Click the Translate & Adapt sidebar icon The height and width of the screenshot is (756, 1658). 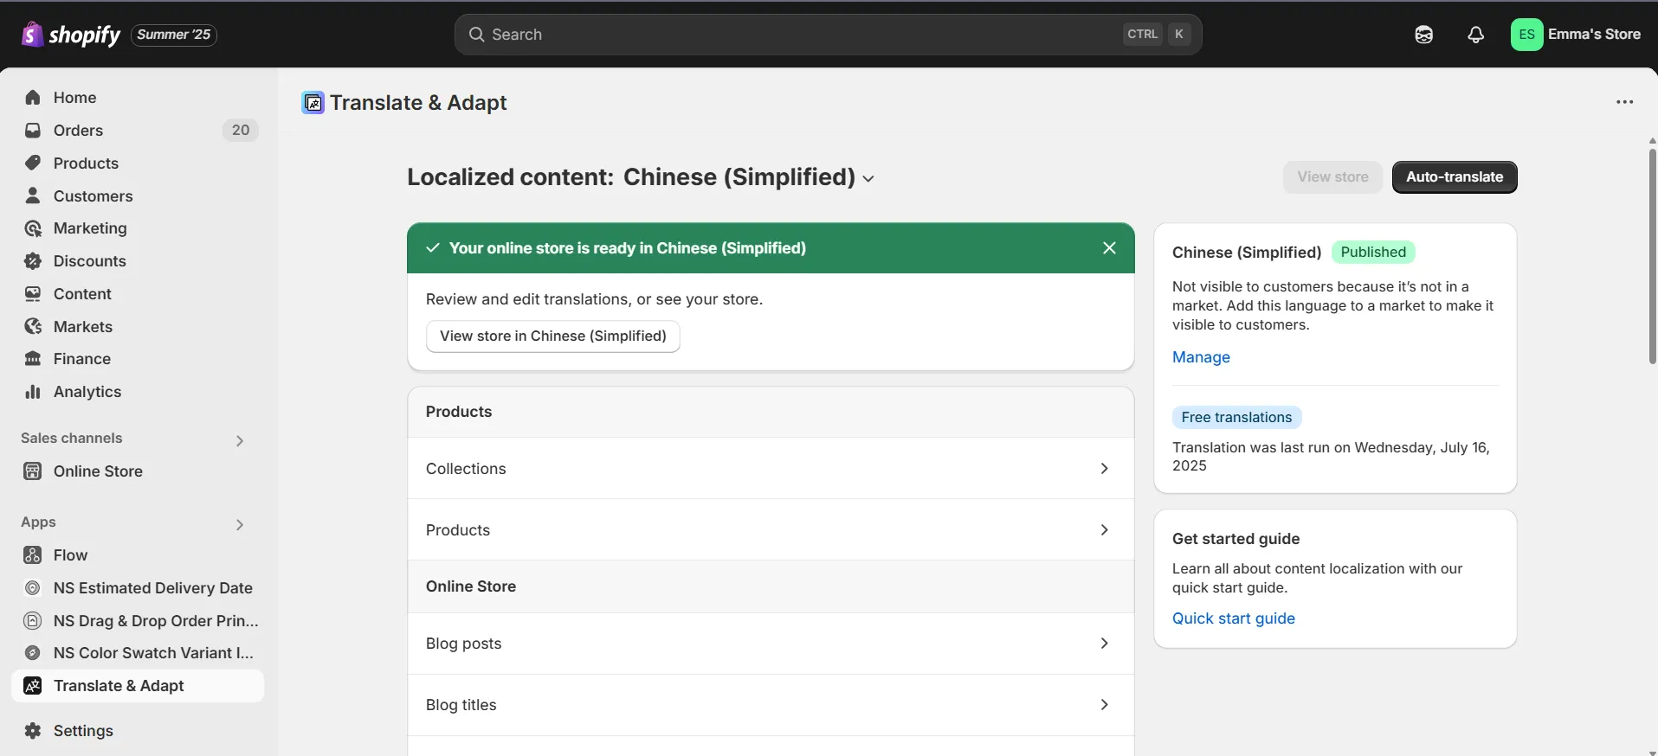(x=33, y=686)
